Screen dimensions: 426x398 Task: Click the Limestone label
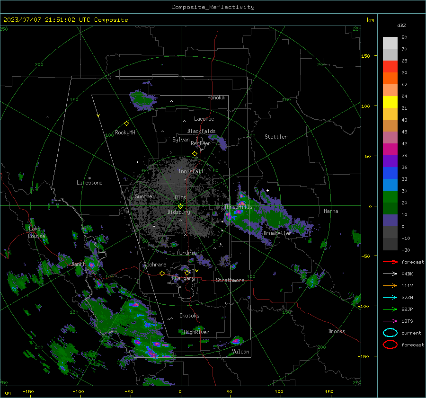[x=89, y=183]
